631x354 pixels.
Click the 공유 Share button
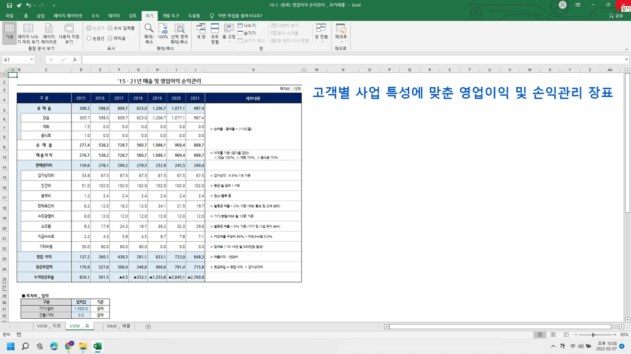pyautogui.click(x=616, y=15)
